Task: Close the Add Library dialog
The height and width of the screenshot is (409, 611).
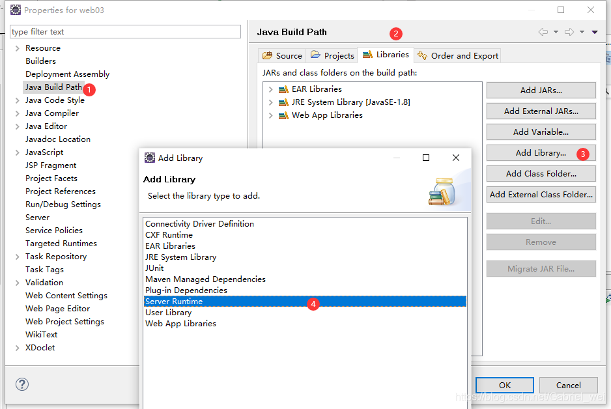Action: tap(456, 158)
